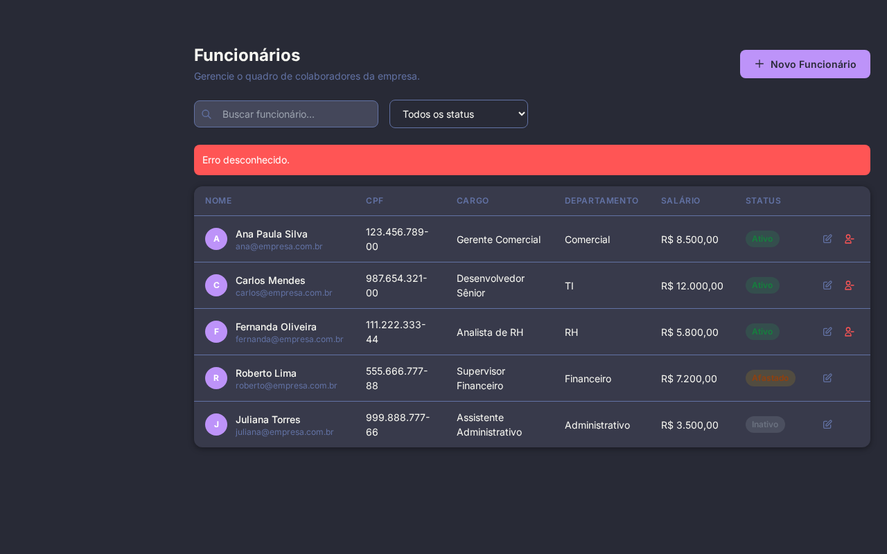Toggle the Ativo status badge for Ana Paula
This screenshot has height=554, width=887.
[762, 238]
